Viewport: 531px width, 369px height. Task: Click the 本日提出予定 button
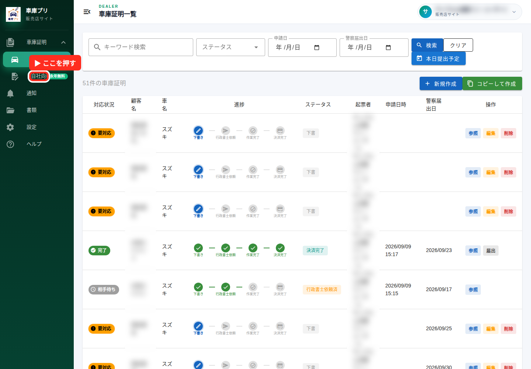point(438,58)
